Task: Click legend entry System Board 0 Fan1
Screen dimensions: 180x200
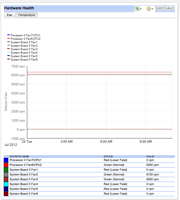Action: point(22,42)
